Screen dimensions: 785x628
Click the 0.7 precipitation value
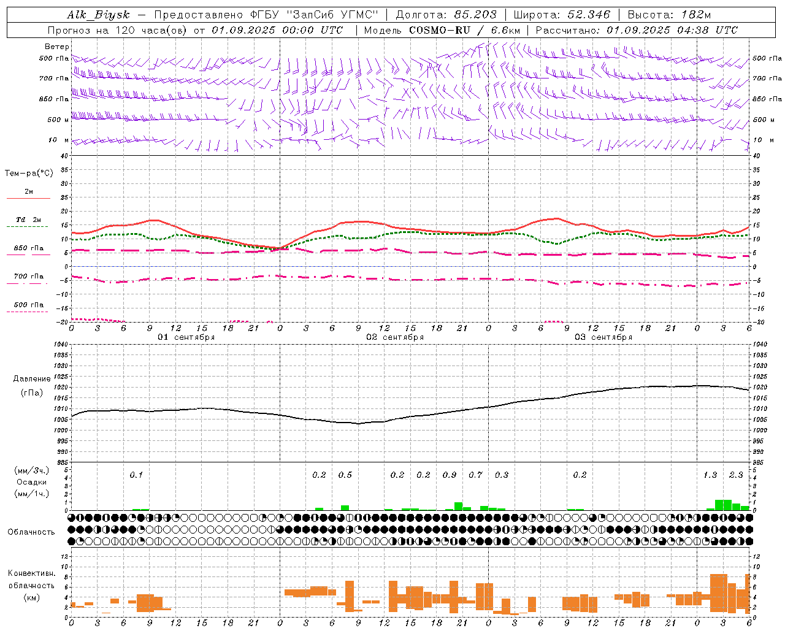(x=475, y=475)
